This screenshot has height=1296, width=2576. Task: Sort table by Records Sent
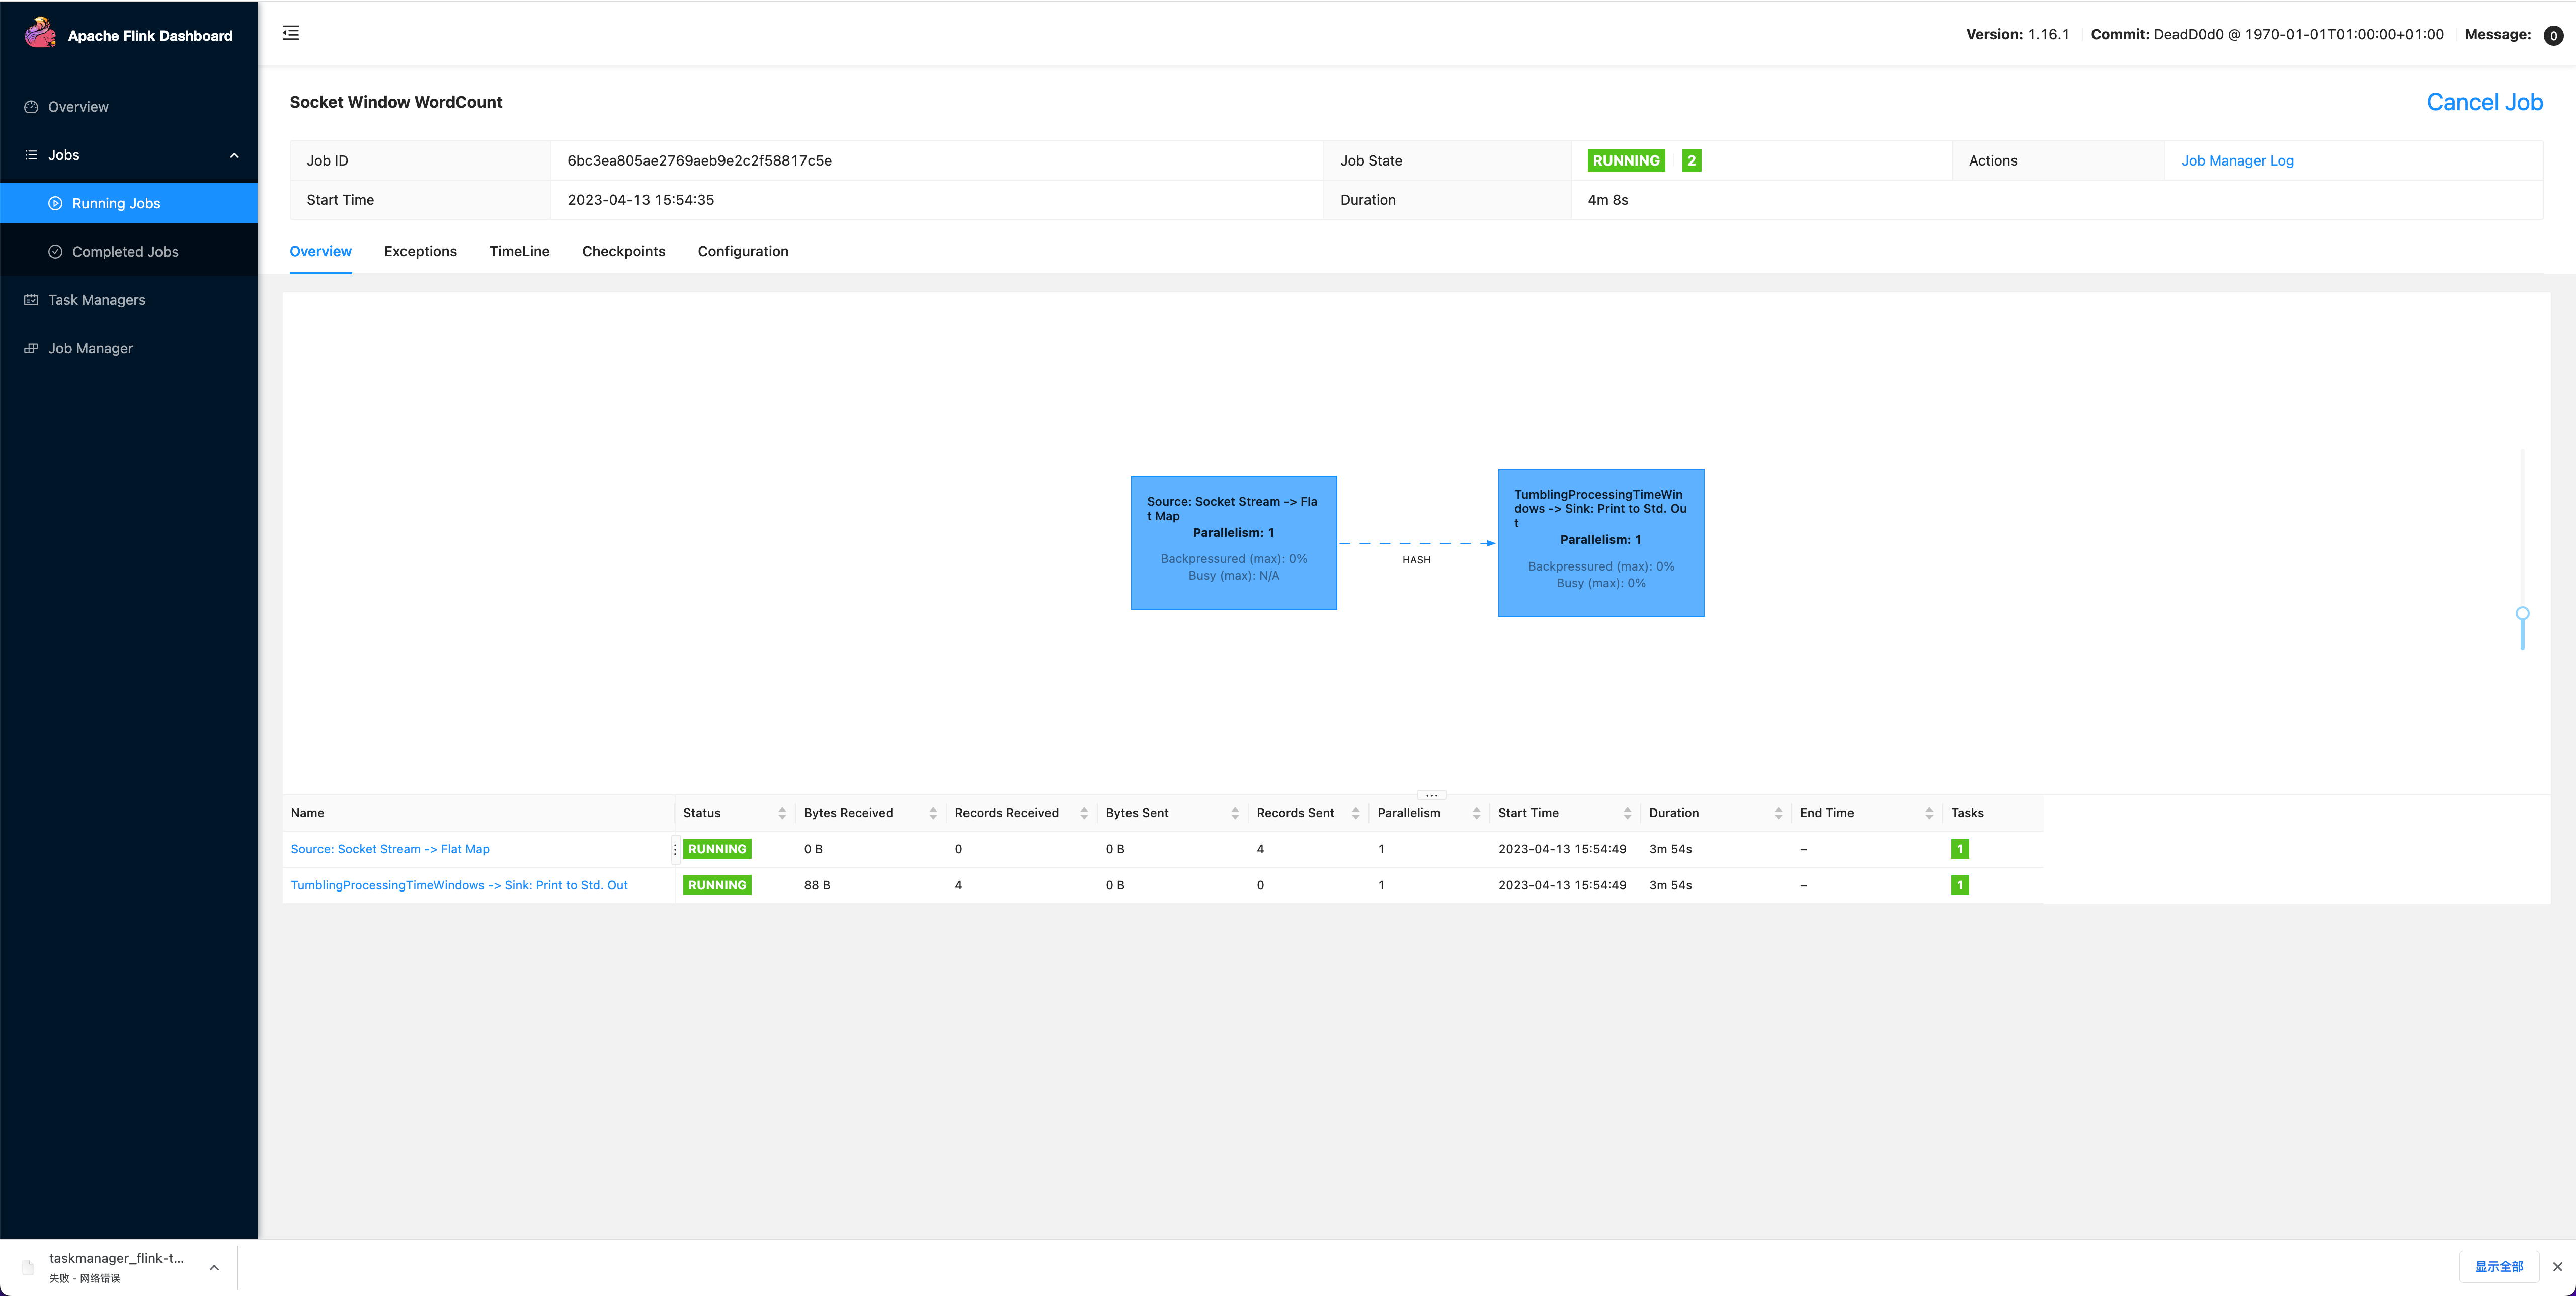click(1355, 813)
